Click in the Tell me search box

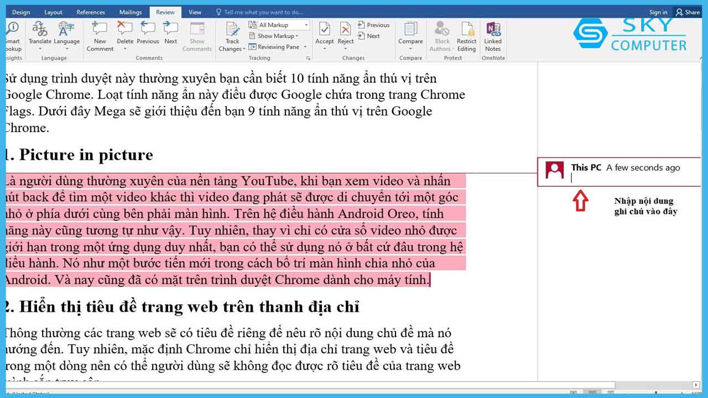coord(264,12)
